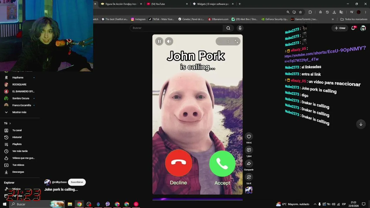This screenshot has height=208, width=370.
Task: Open the browser zoom magnifier icon
Action: click(x=288, y=12)
